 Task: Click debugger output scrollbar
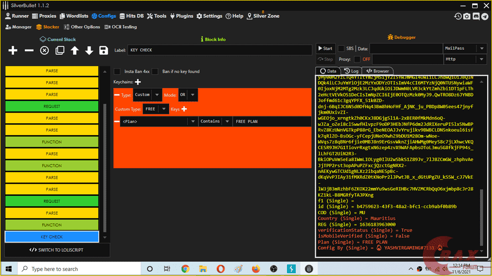[x=481, y=217]
